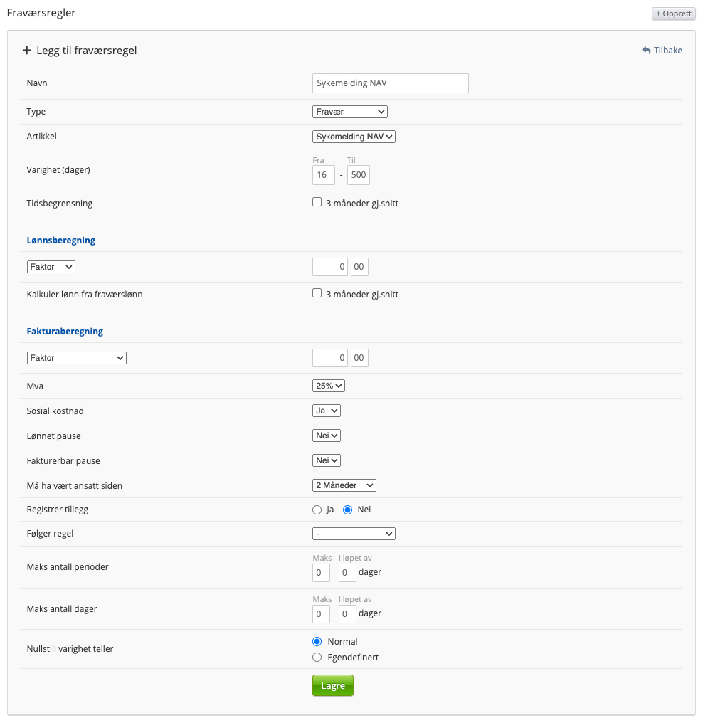Open the Sosial kostnad dropdown

[327, 411]
